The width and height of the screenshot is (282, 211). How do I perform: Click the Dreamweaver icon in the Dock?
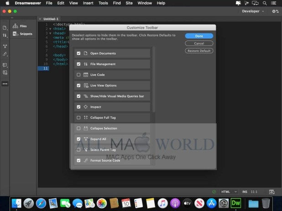tap(236, 203)
